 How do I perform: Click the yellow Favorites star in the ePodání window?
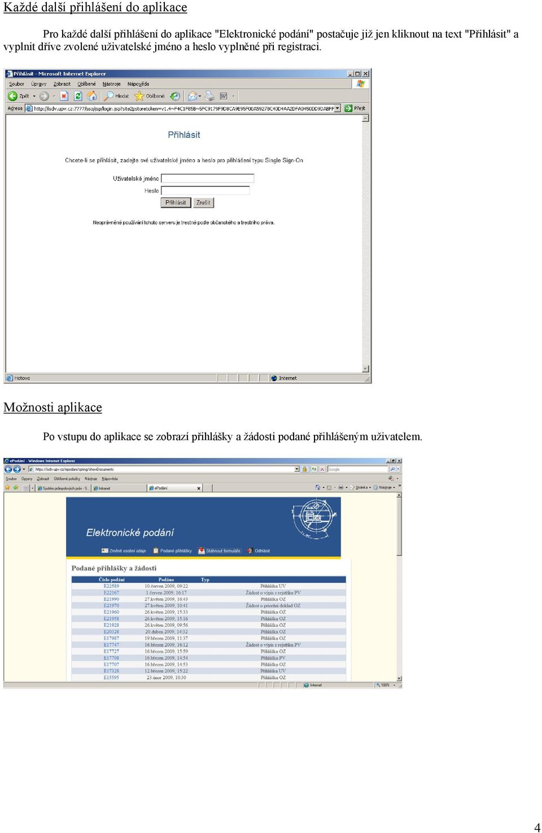pyautogui.click(x=7, y=487)
